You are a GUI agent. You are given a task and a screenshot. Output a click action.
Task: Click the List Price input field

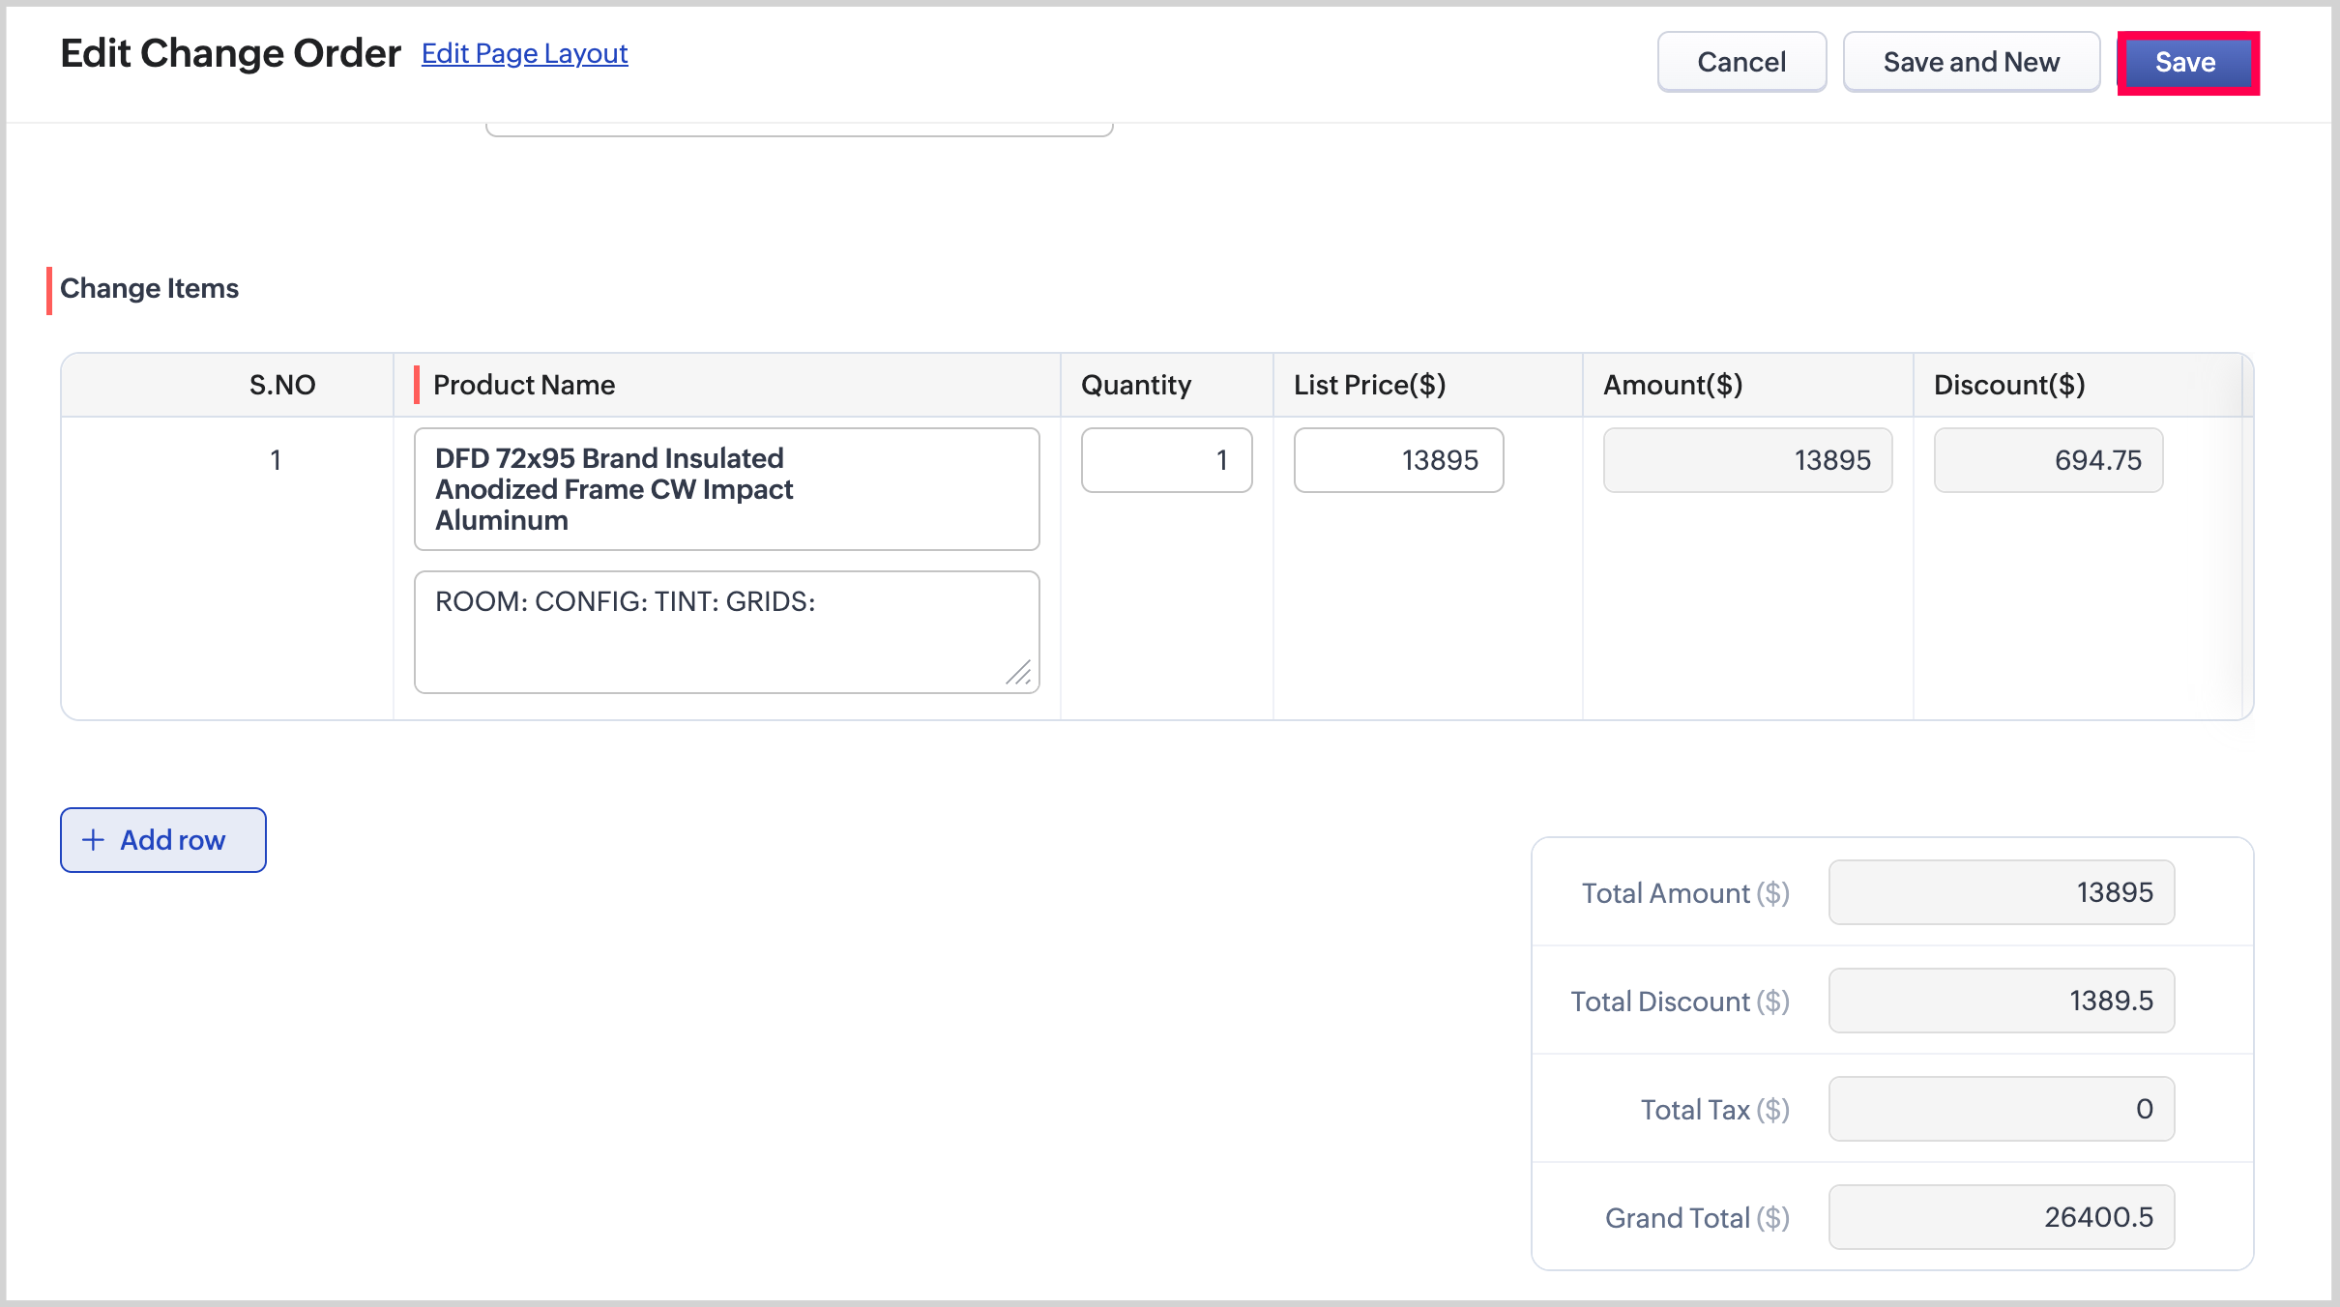[x=1397, y=460]
